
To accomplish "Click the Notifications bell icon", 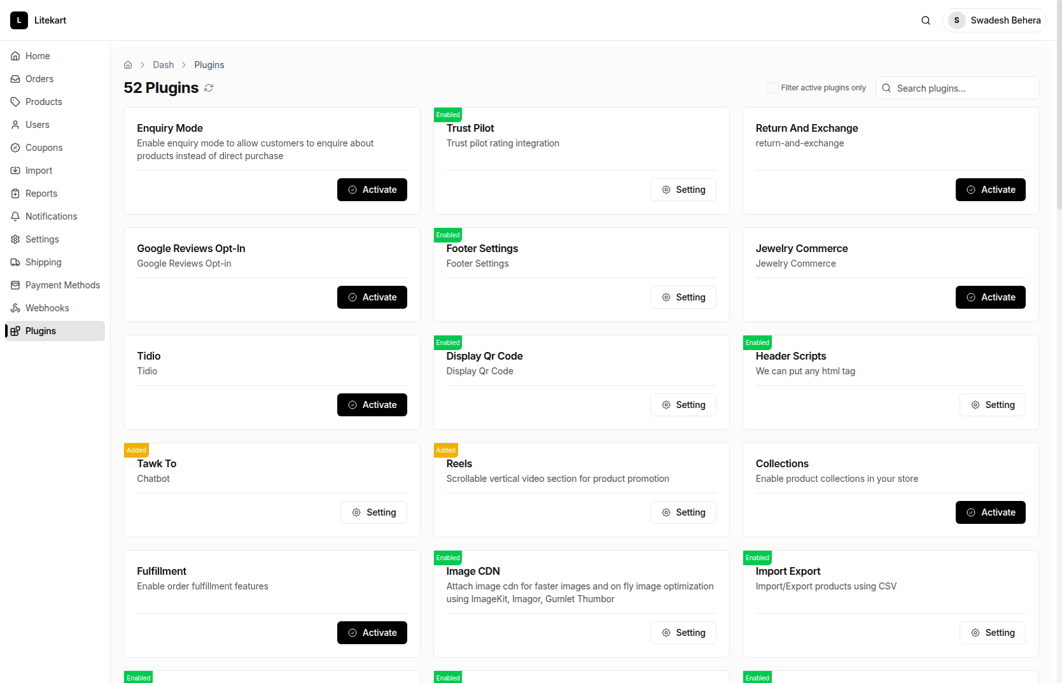I will [15, 216].
